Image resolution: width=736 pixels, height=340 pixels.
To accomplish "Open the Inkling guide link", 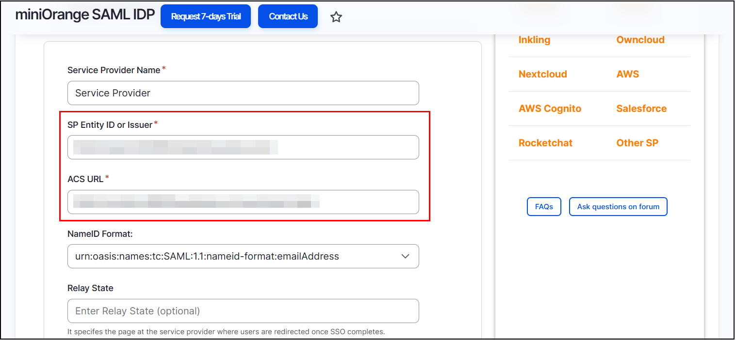I will point(534,40).
